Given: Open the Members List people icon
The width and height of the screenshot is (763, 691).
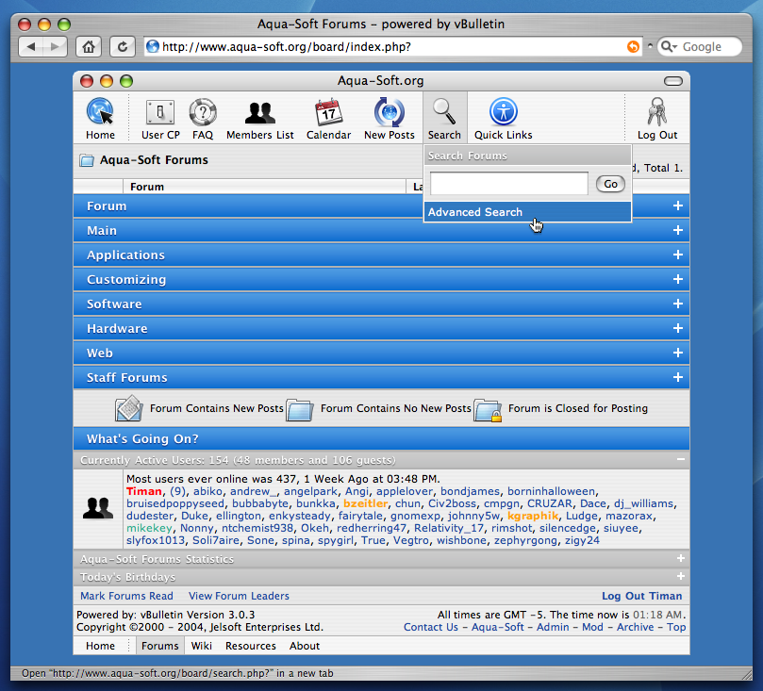Looking at the screenshot, I should click(260, 112).
